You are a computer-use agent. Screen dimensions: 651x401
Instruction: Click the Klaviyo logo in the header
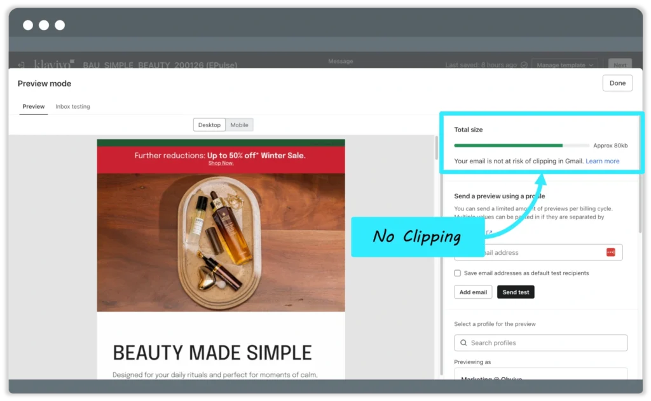click(53, 63)
